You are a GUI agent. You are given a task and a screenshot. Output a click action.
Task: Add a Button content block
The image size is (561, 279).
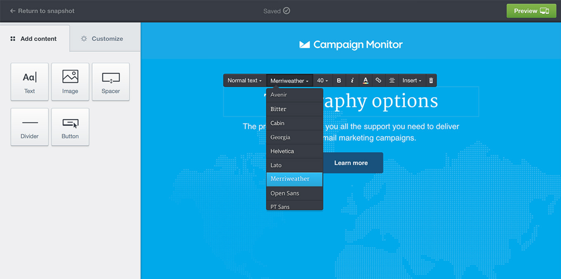click(x=70, y=127)
